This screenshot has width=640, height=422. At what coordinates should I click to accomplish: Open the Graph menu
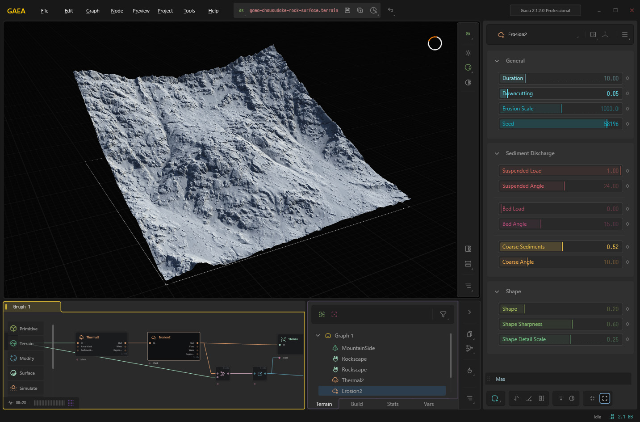(x=93, y=11)
